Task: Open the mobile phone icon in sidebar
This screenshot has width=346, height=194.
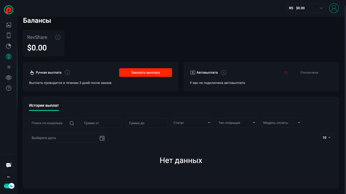Action: click(8, 35)
